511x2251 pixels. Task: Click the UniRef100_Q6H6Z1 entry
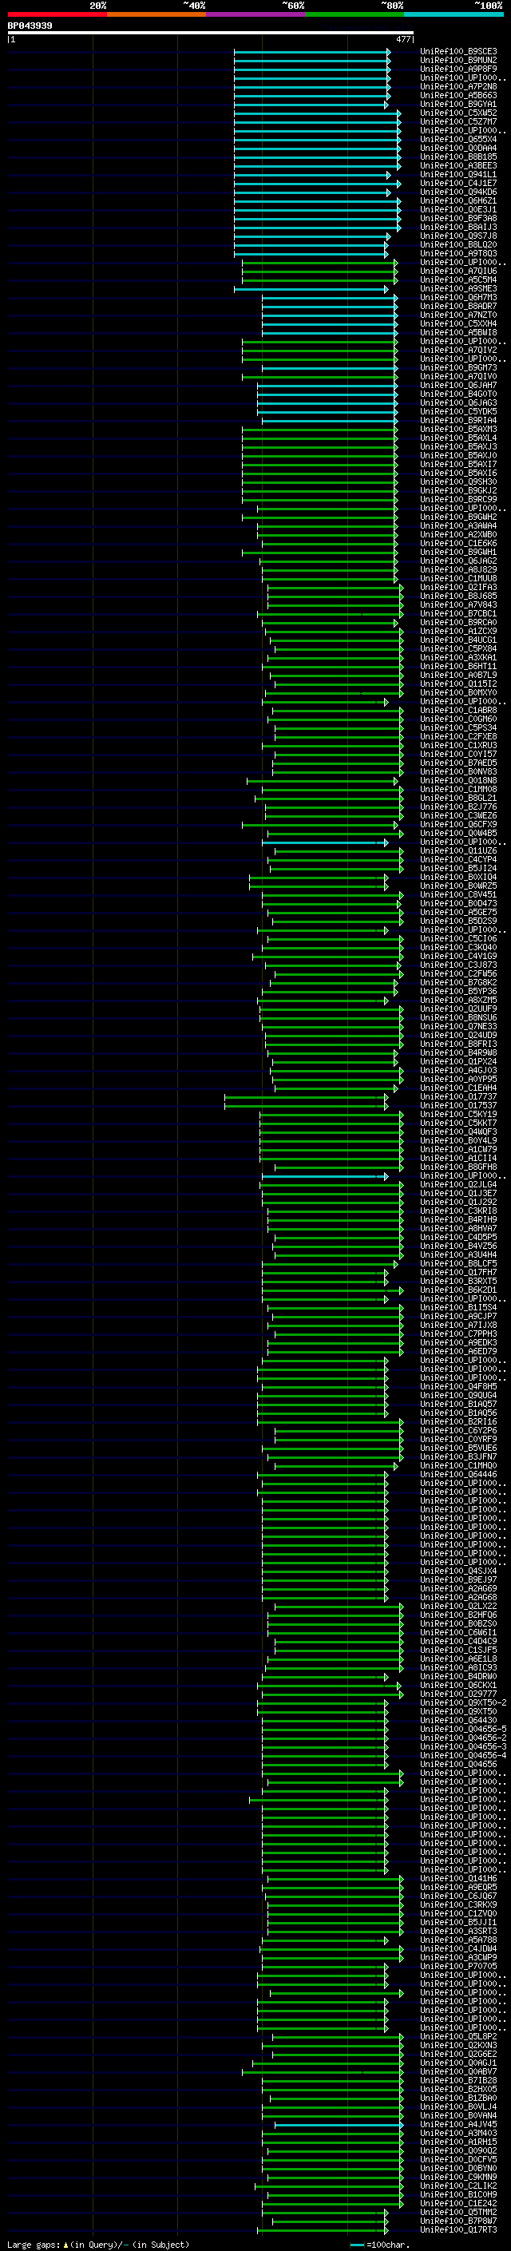458,201
